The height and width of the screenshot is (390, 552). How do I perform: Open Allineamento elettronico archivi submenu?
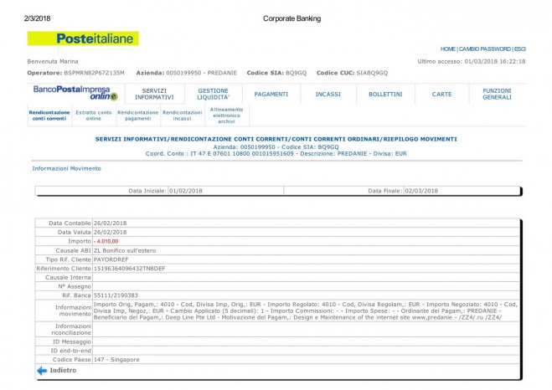coord(227,115)
